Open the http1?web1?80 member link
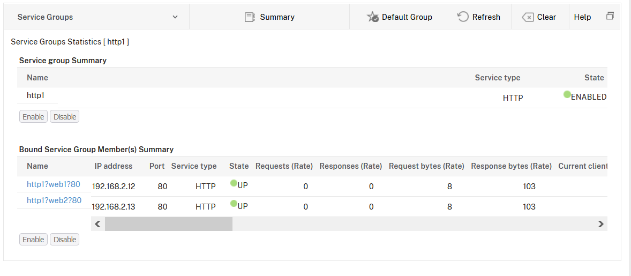The width and height of the screenshot is (631, 276). pyautogui.click(x=54, y=184)
